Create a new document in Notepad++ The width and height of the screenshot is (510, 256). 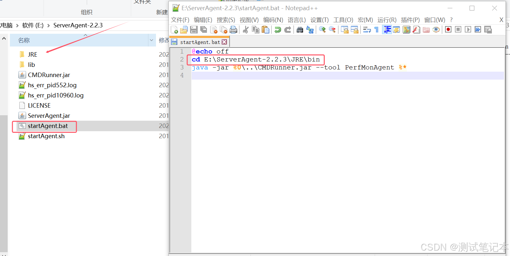(x=174, y=30)
